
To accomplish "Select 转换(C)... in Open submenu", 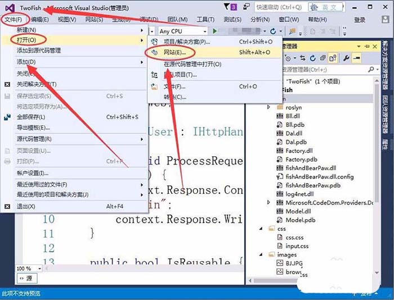I will pos(214,97).
